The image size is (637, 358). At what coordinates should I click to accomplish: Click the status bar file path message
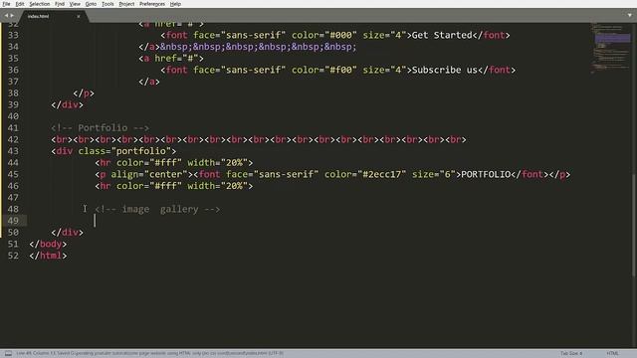(x=149, y=354)
